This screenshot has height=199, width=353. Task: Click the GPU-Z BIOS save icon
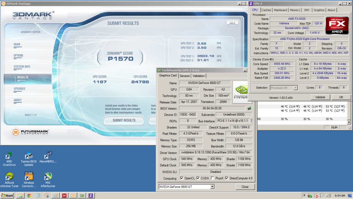249,108
